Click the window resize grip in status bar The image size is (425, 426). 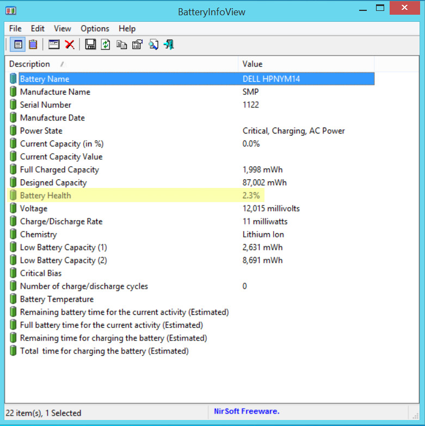(x=415, y=416)
